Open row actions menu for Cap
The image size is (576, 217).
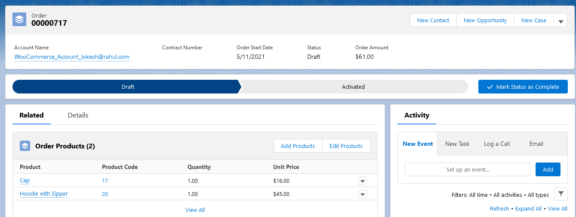point(363,181)
